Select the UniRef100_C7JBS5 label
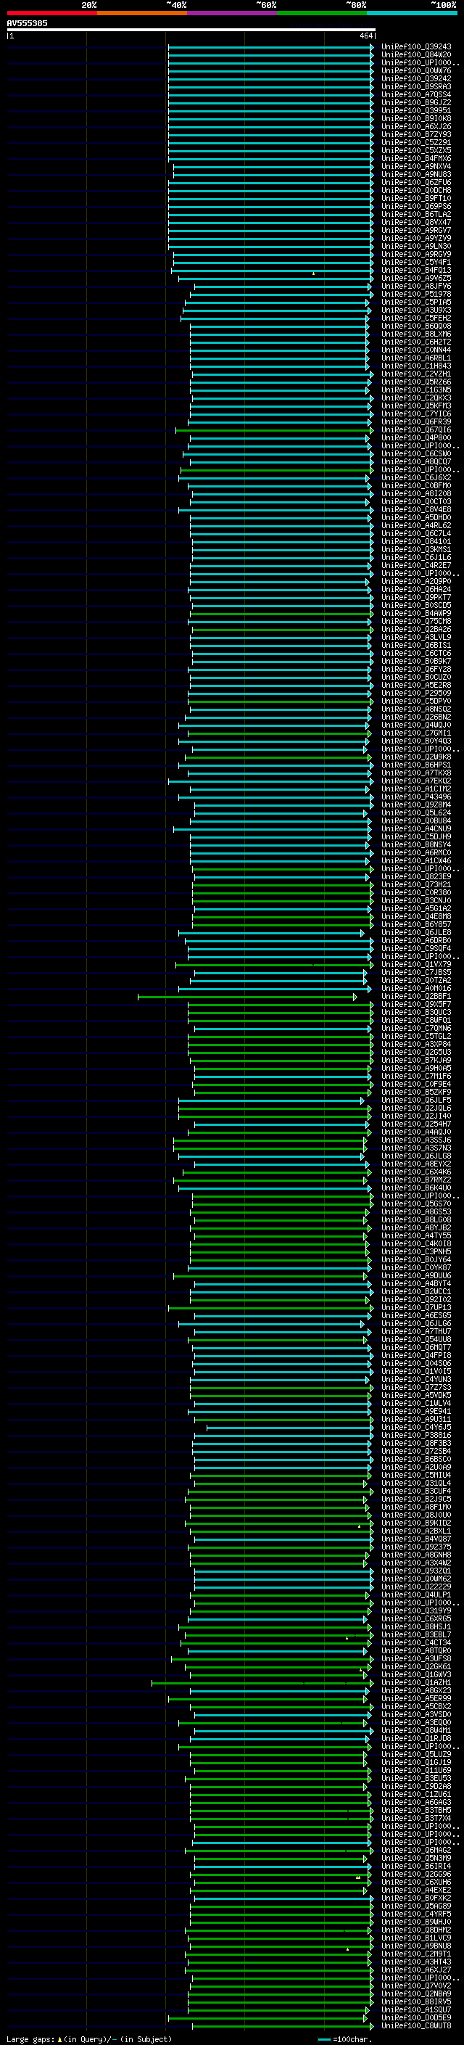Screen dimensions: 464x2045 pyautogui.click(x=416, y=973)
